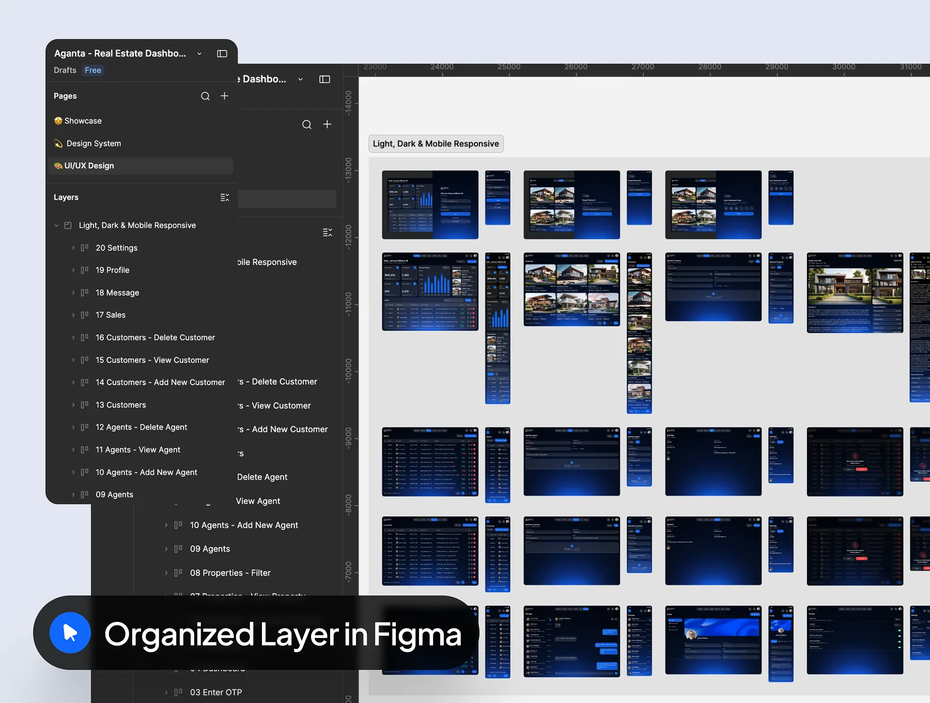Collapse all layers icon beside Layers heading
930x703 pixels.
click(x=225, y=197)
